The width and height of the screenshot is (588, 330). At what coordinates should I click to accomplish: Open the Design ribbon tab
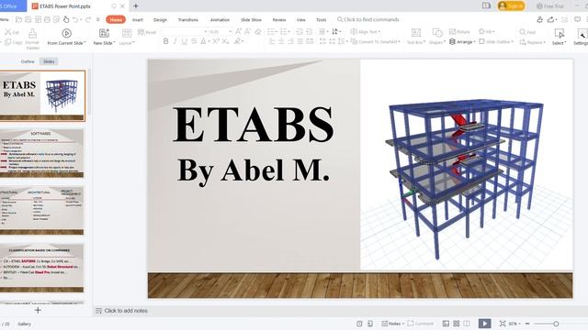[160, 20]
